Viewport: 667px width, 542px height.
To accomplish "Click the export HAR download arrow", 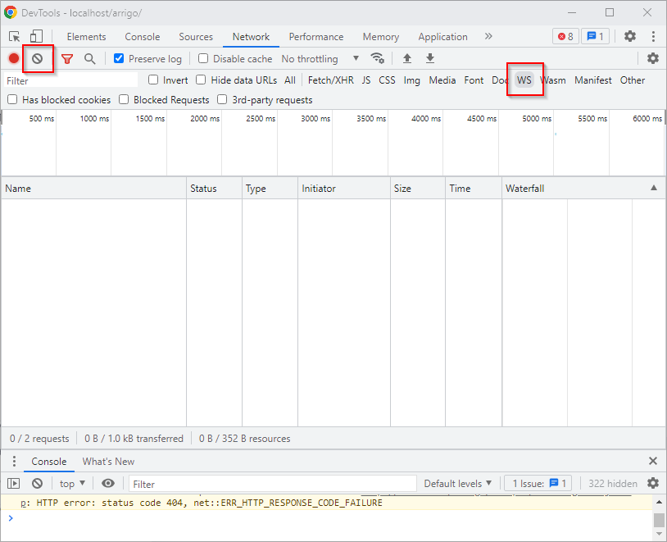I will pos(430,58).
